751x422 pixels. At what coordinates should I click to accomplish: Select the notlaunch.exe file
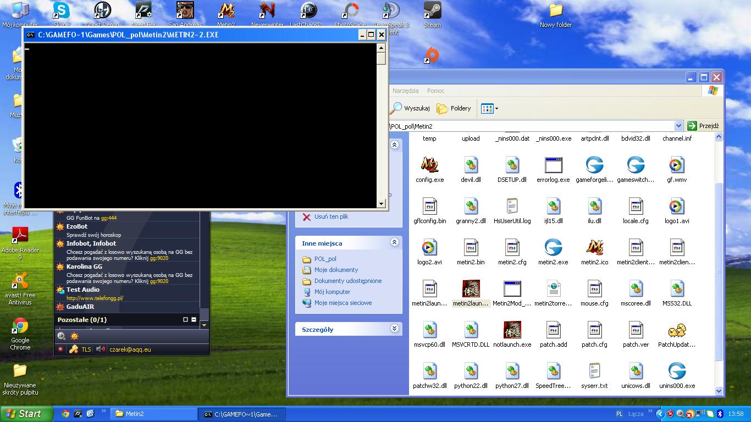click(x=512, y=334)
